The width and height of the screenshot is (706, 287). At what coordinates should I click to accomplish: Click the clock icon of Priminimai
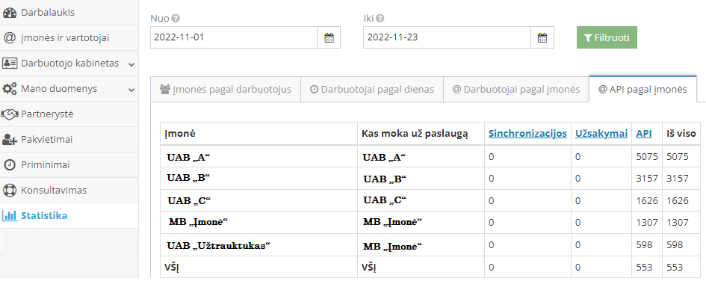[x=10, y=165]
